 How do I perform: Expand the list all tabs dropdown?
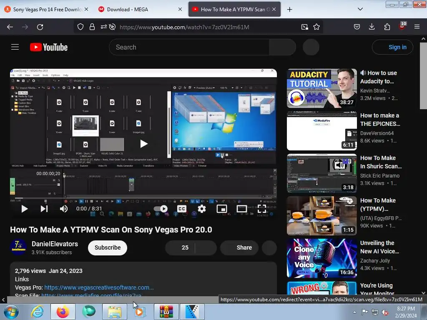[360, 9]
